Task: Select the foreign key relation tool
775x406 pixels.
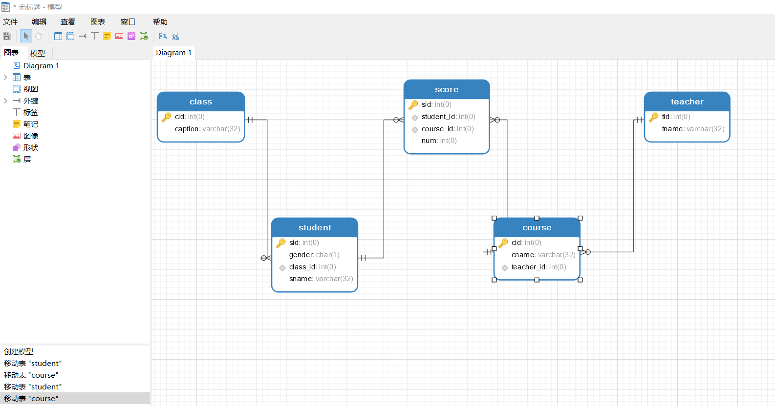Action: [x=83, y=36]
